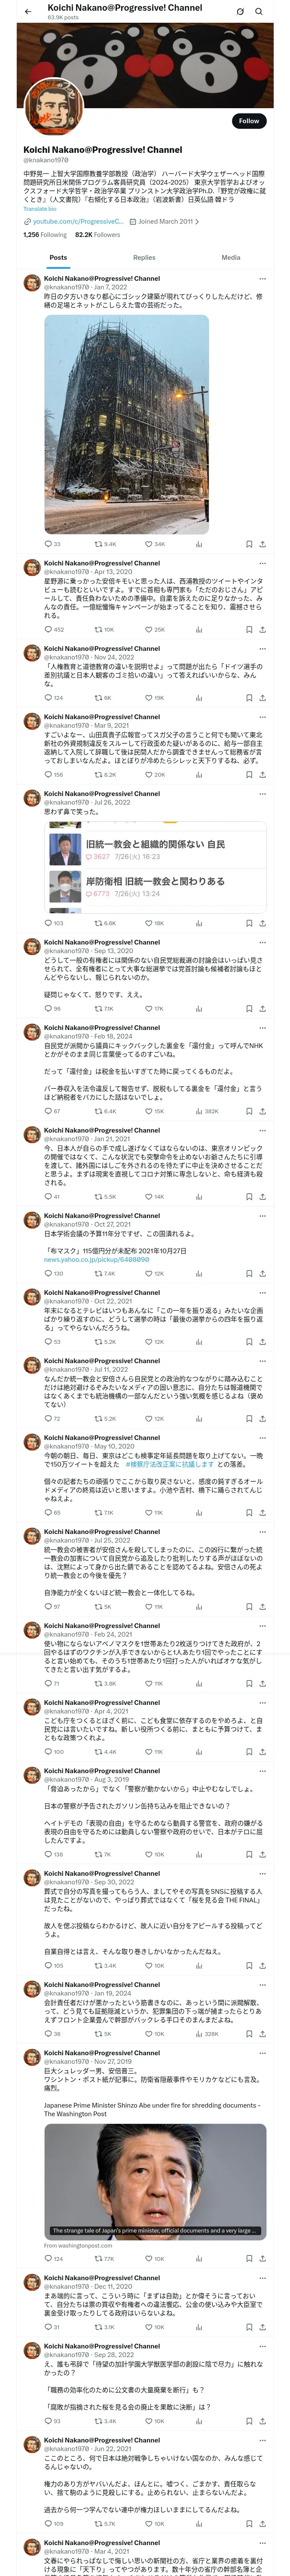Switch to the Media tab
This screenshot has height=2576, width=290.
click(230, 257)
